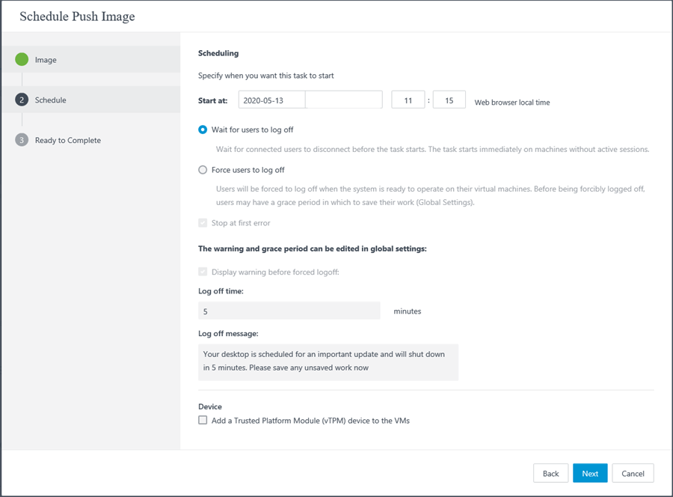The image size is (673, 497).
Task: Click the Next button
Action: (590, 473)
